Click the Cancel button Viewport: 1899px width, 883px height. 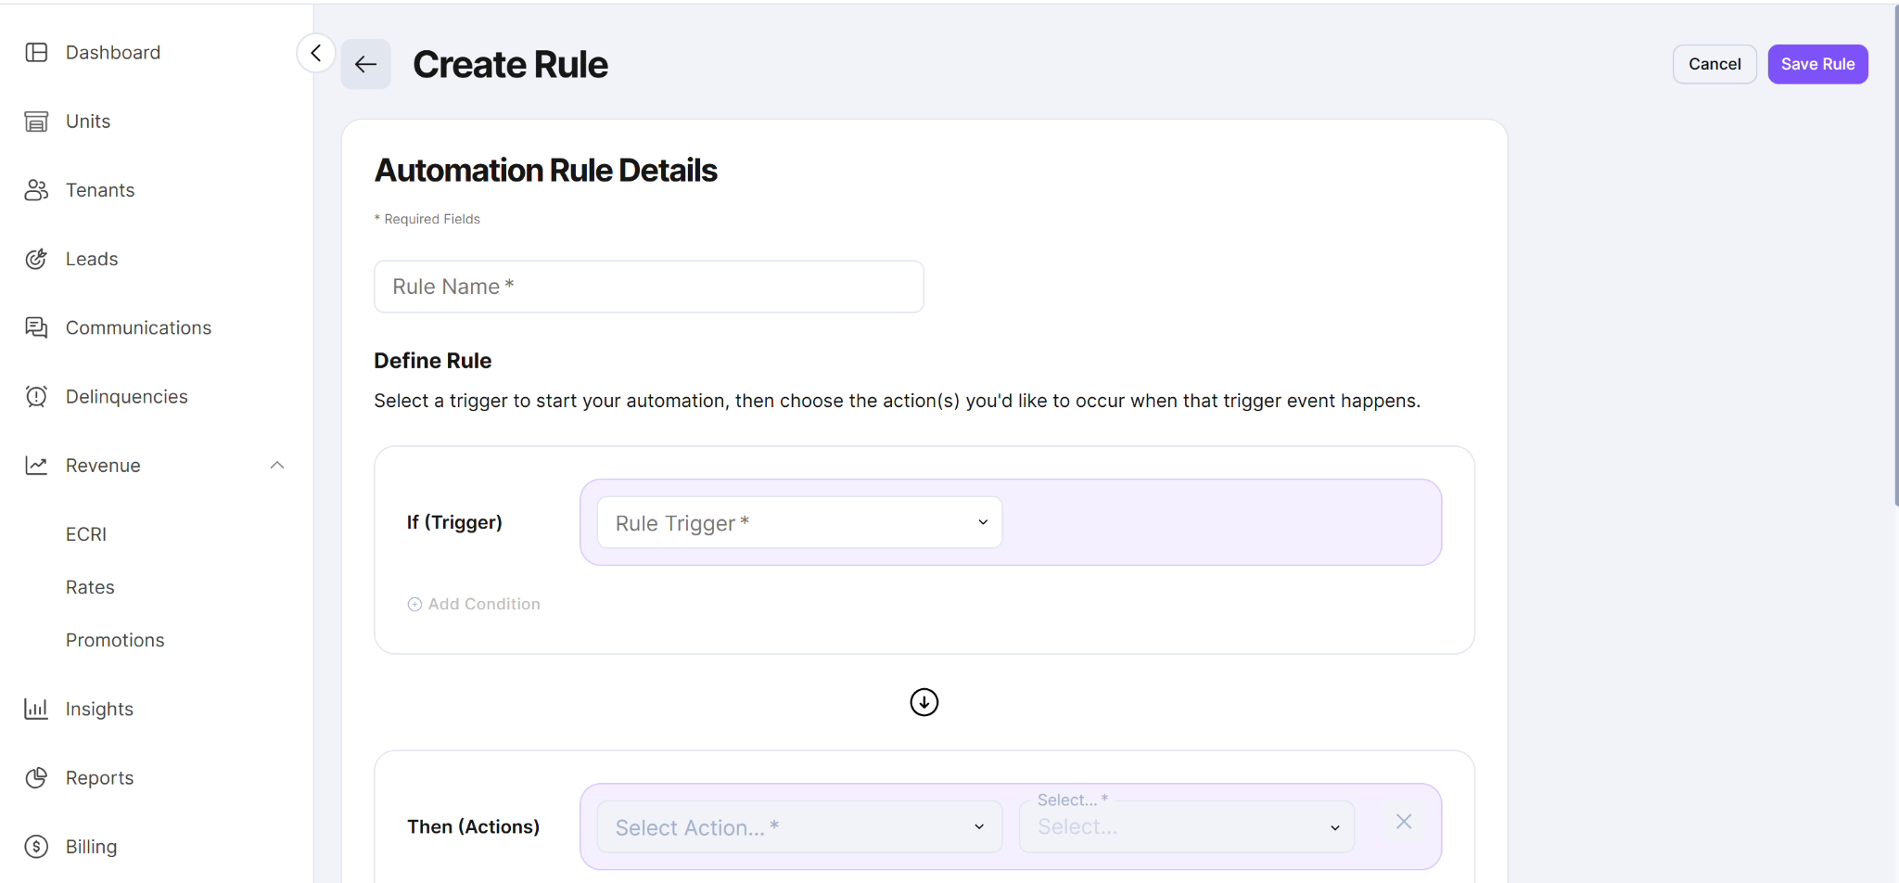pos(1714,64)
